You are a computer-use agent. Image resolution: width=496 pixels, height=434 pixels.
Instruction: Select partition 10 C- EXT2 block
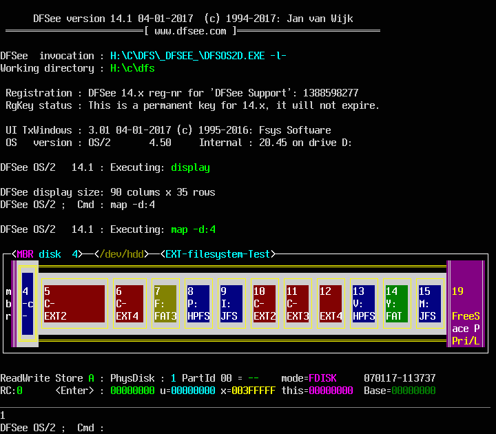(x=265, y=304)
